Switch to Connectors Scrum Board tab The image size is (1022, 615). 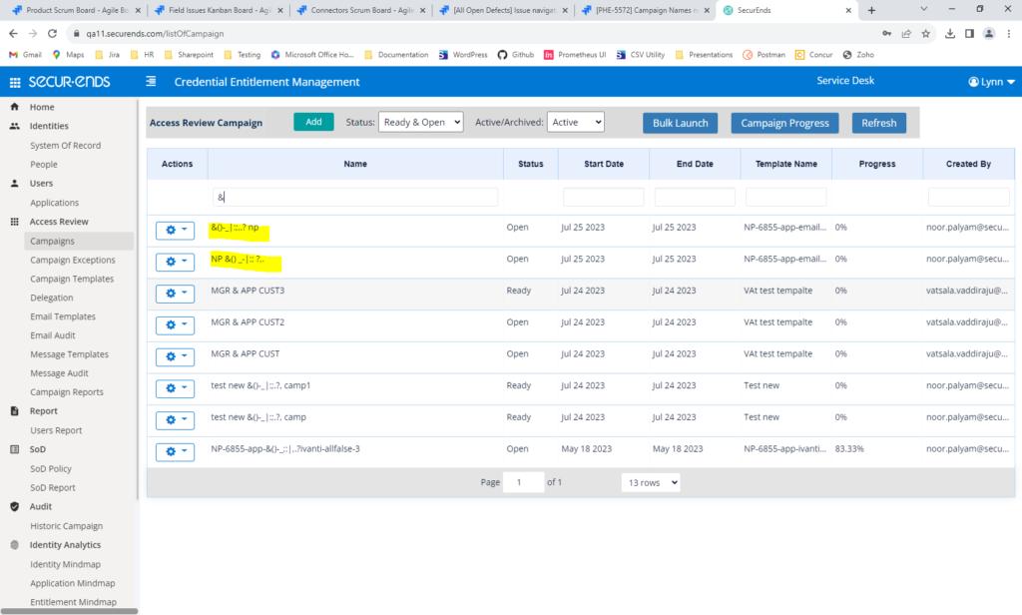[361, 10]
